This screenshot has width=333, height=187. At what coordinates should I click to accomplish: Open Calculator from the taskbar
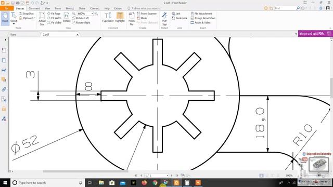pos(187,182)
